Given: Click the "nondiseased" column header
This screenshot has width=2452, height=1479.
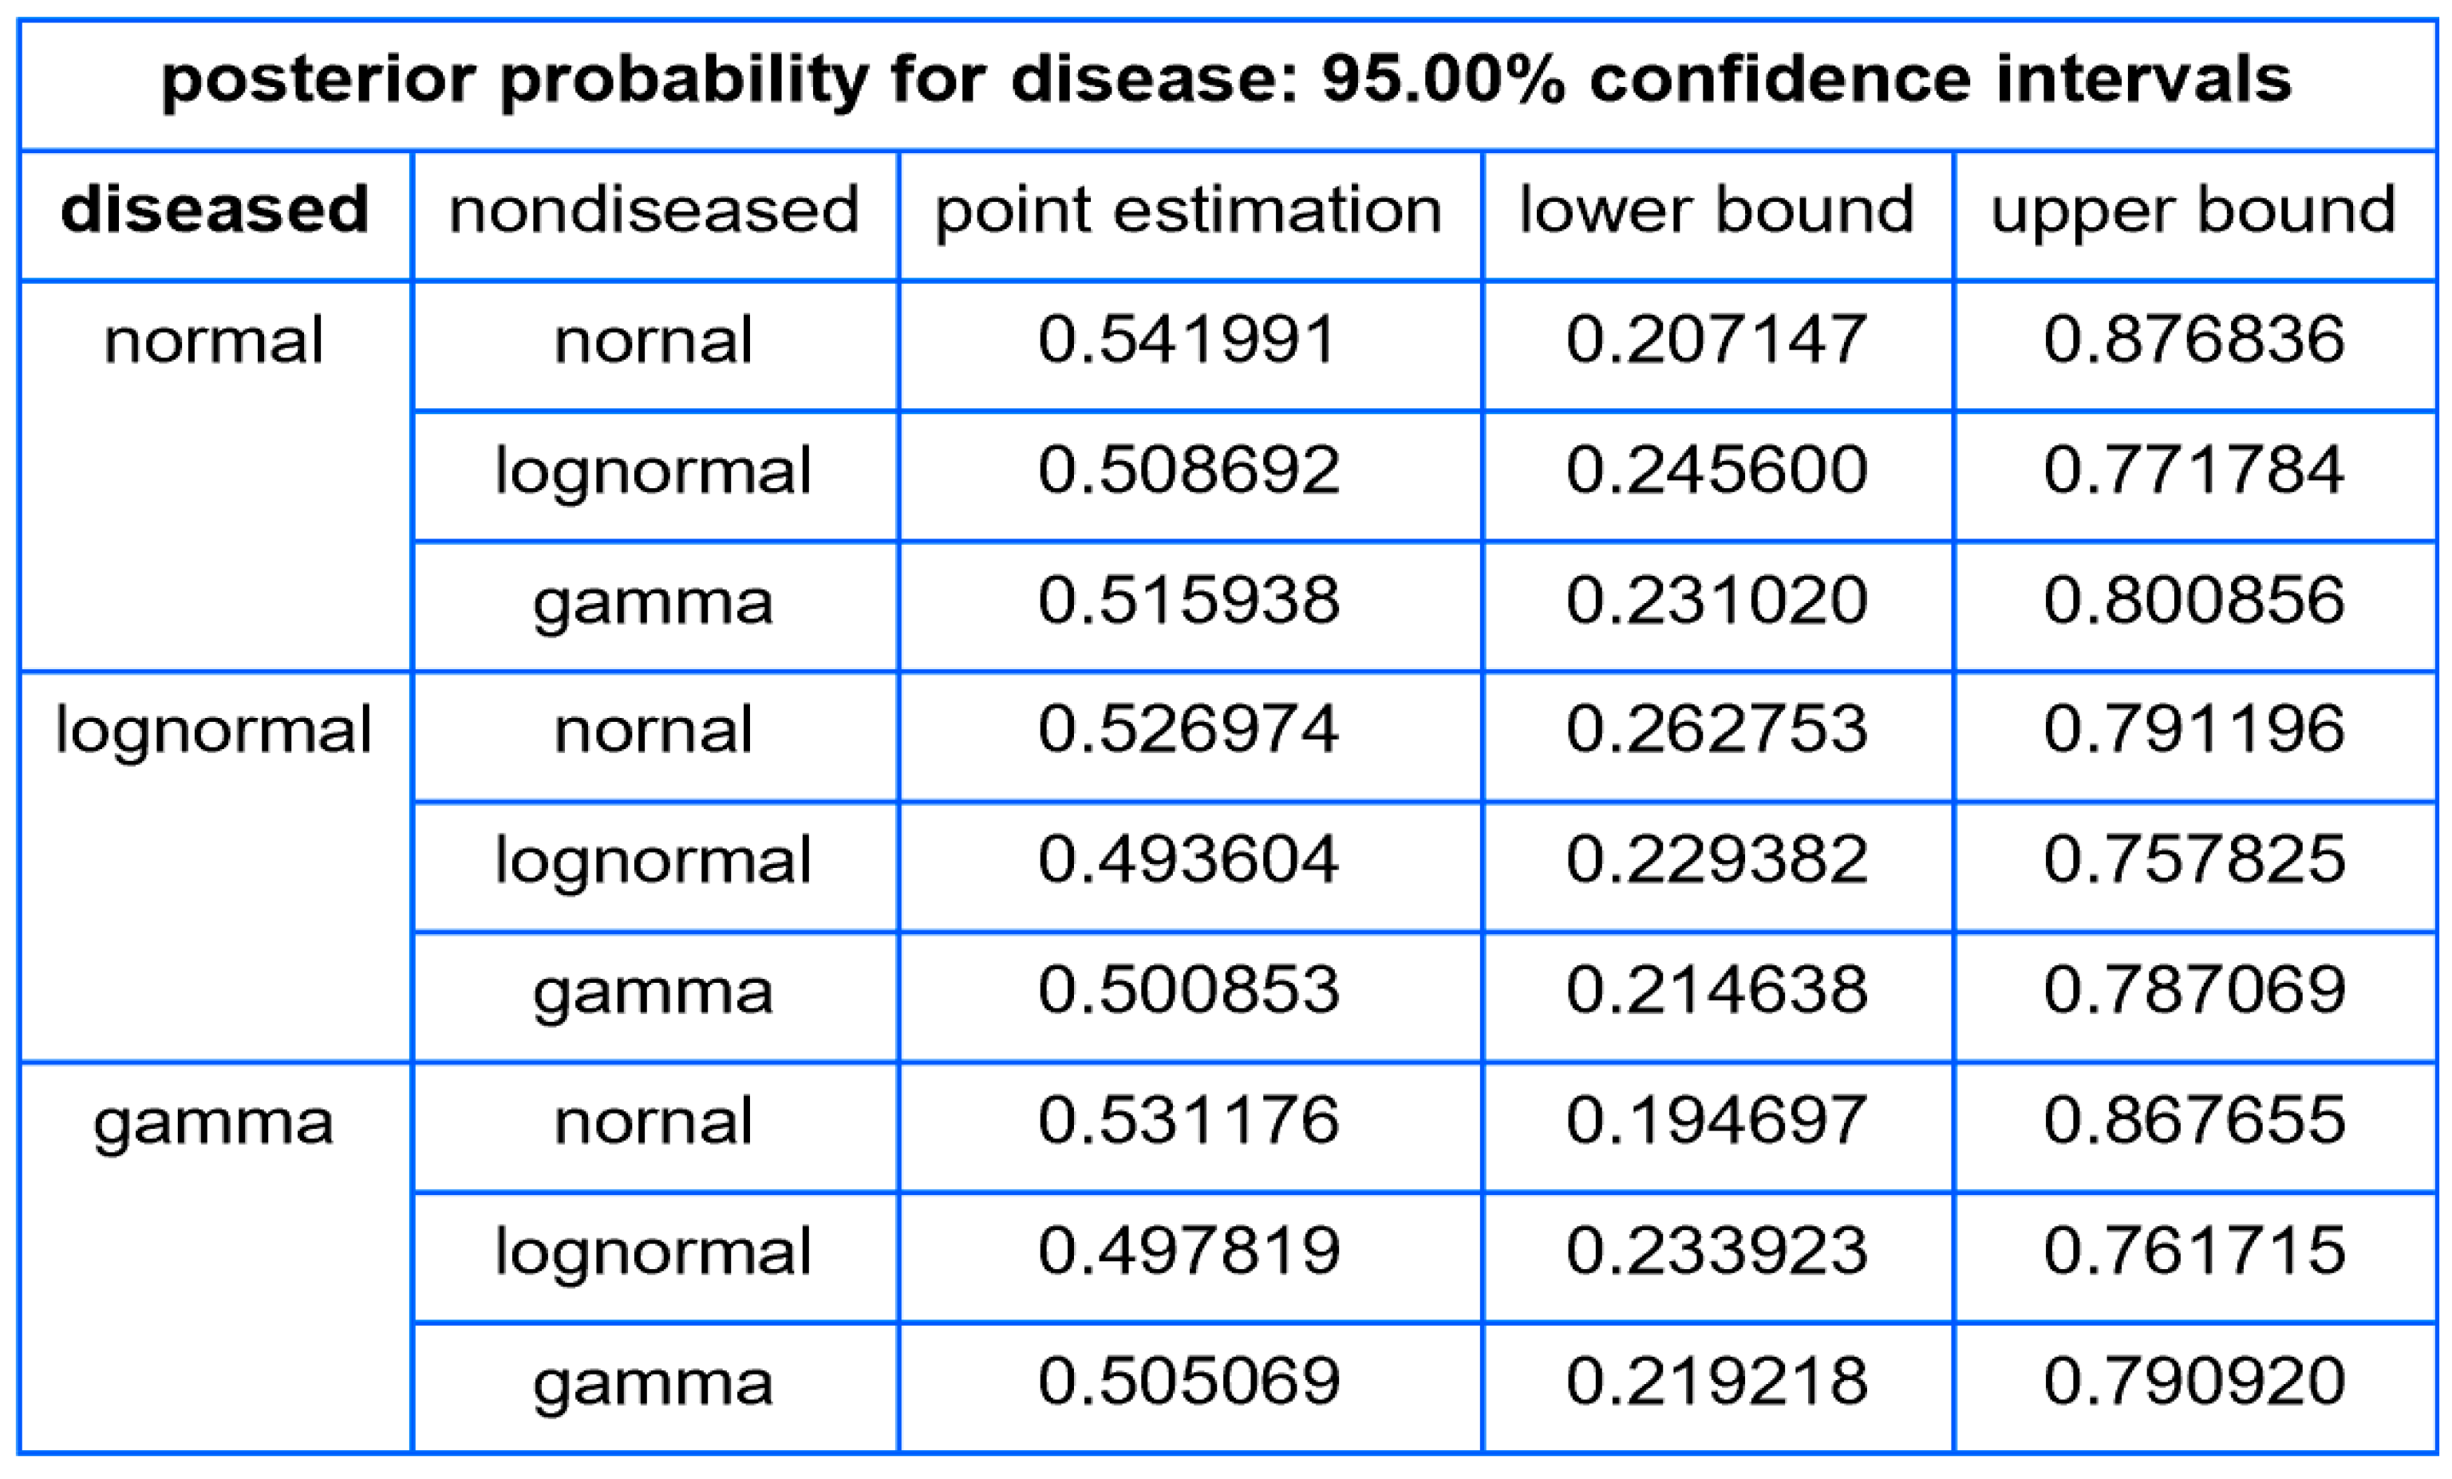Looking at the screenshot, I should (653, 210).
